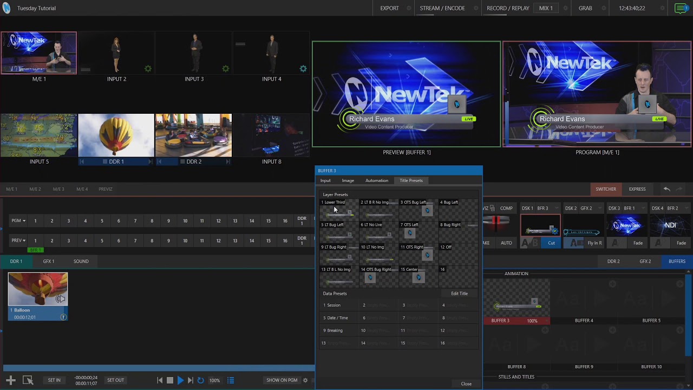Open DSK 2 GFX 2 source dropdown
Viewport: 693px width, 390px height.
point(600,208)
